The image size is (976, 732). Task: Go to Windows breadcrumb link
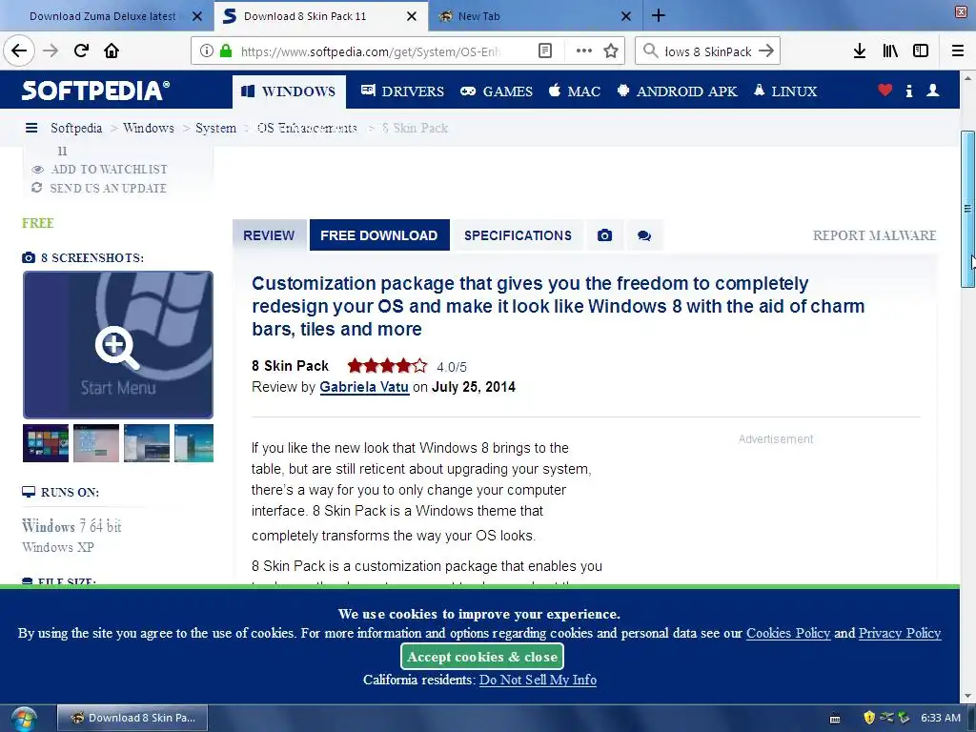(x=148, y=128)
